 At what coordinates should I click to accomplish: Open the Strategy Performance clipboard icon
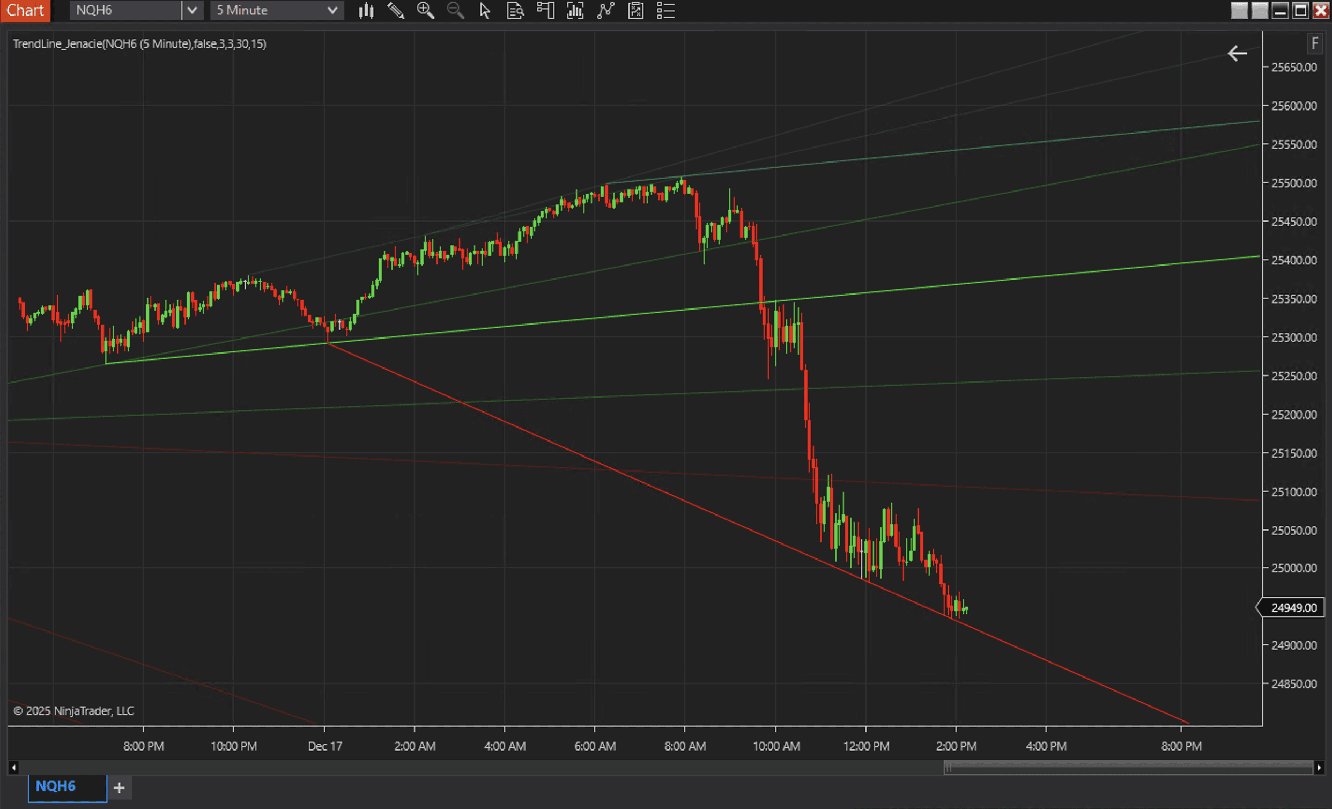point(636,10)
